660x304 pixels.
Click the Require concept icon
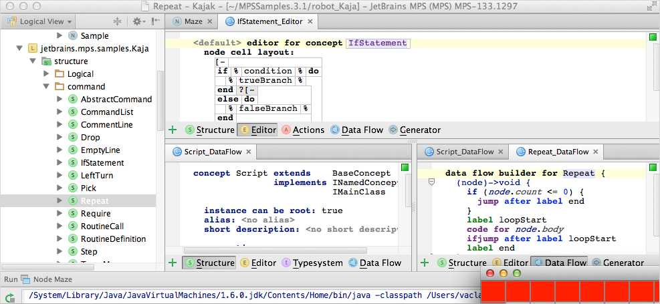(x=73, y=214)
